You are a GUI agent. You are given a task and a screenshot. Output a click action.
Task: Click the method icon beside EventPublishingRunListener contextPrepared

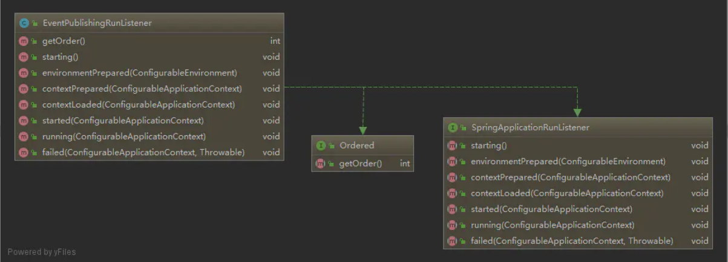pyautogui.click(x=24, y=89)
